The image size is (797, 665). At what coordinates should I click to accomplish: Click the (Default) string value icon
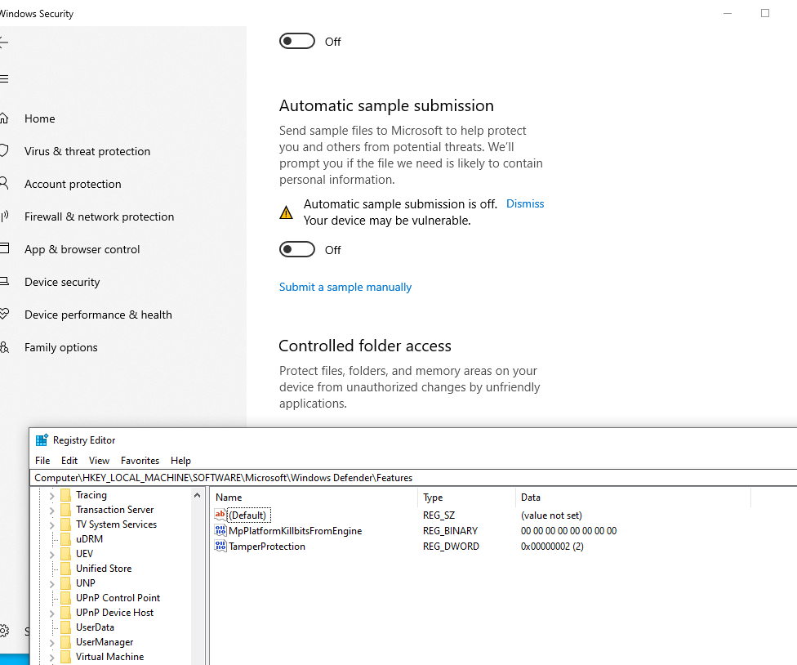tap(220, 515)
